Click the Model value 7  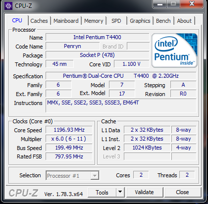(x=122, y=85)
